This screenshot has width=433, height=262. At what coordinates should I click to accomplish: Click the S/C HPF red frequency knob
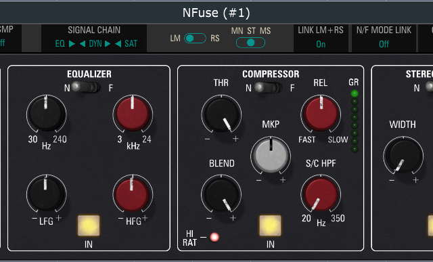320,194
